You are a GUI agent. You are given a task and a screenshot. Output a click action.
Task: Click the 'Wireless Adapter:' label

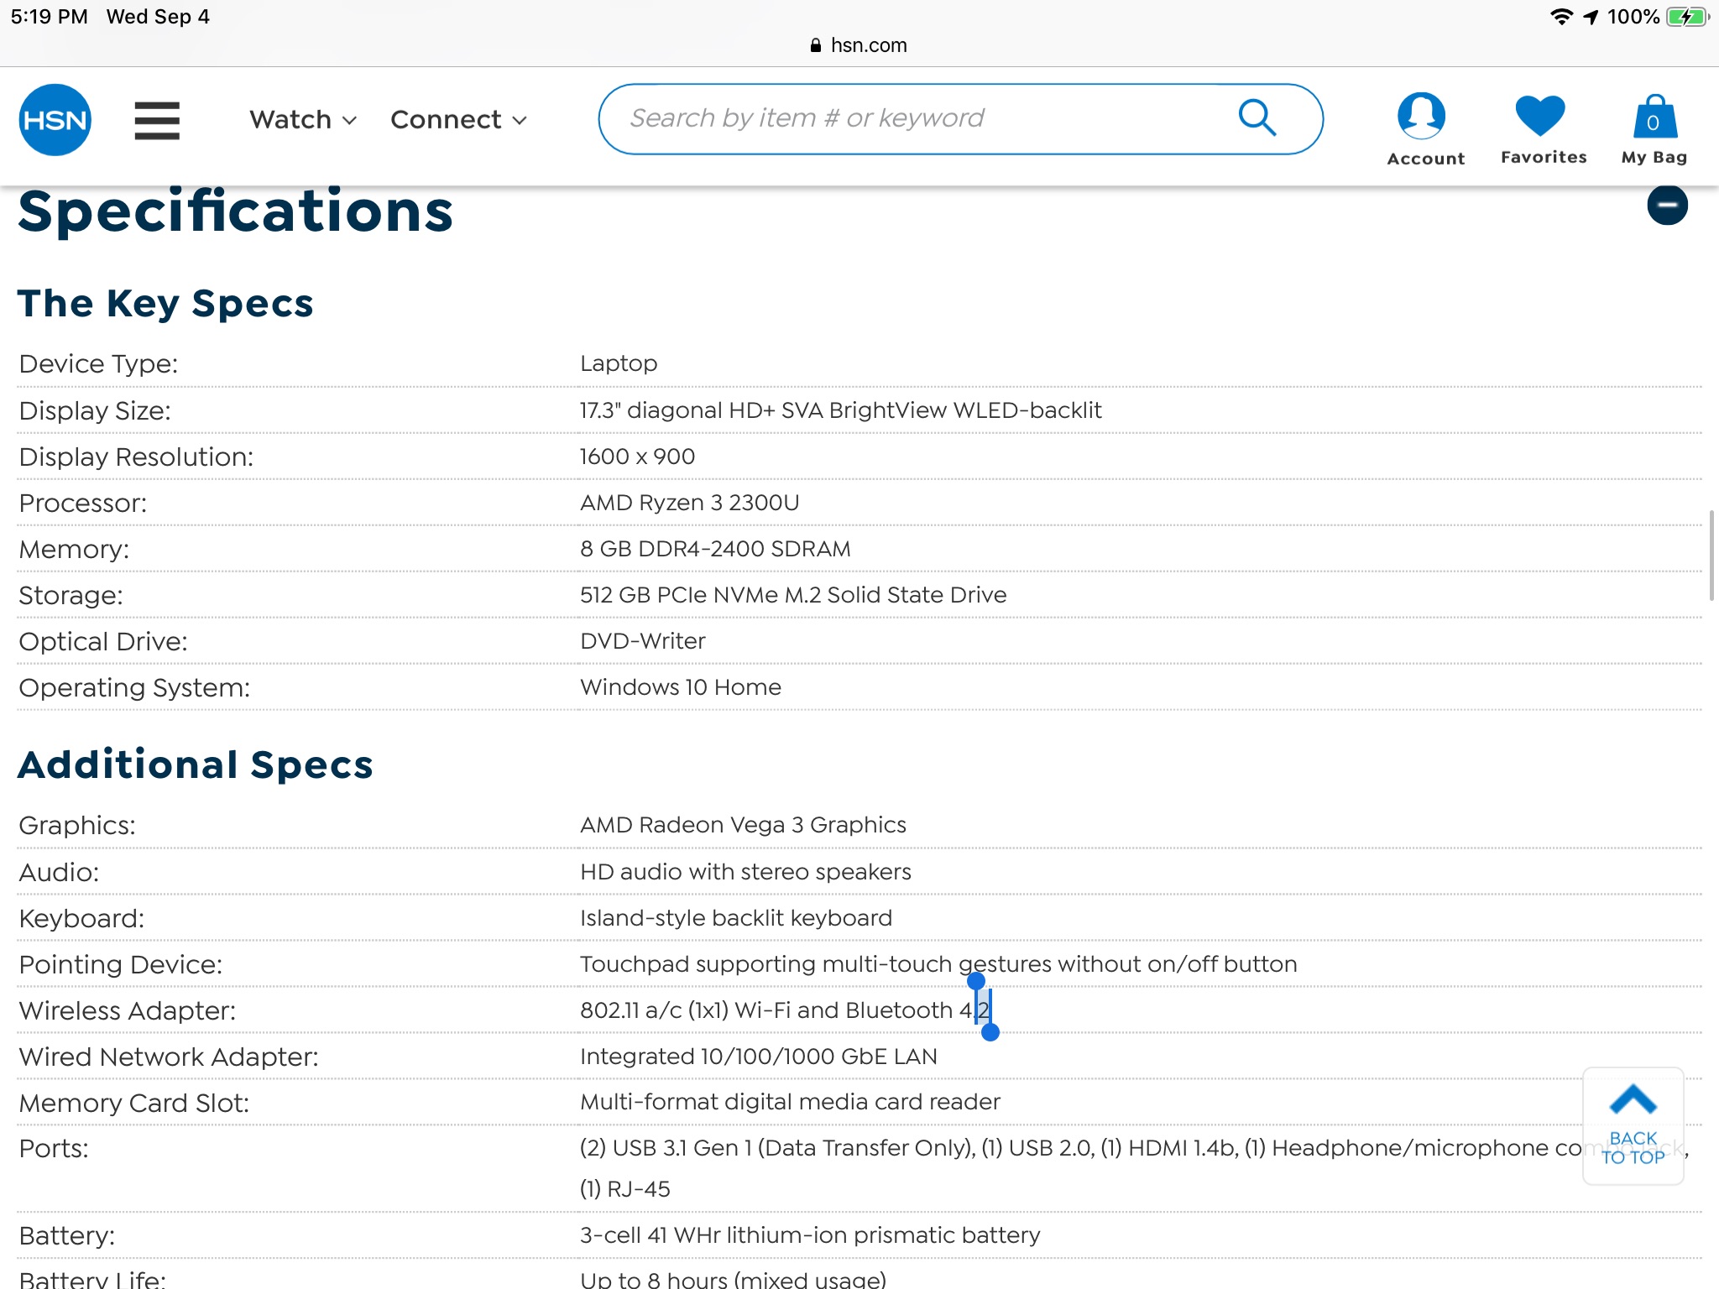point(128,1010)
